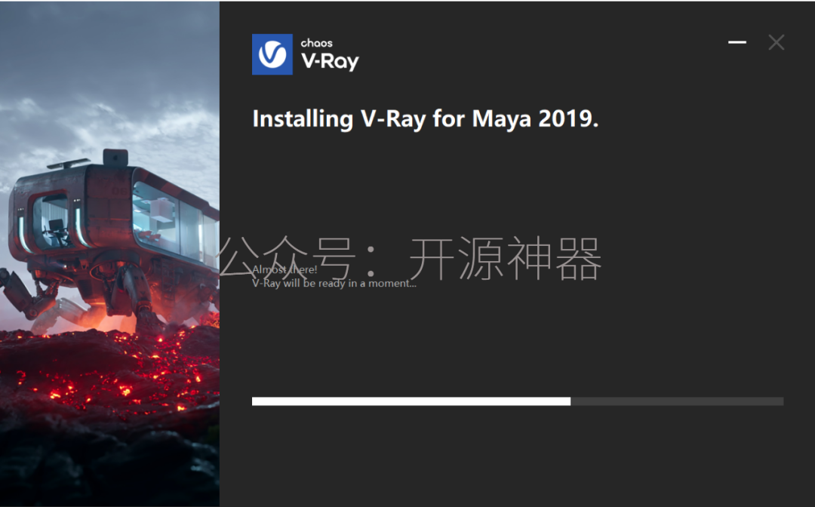Click the Installing V-Ray for Maya heading
Screen dimensions: 815x507
coord(425,119)
